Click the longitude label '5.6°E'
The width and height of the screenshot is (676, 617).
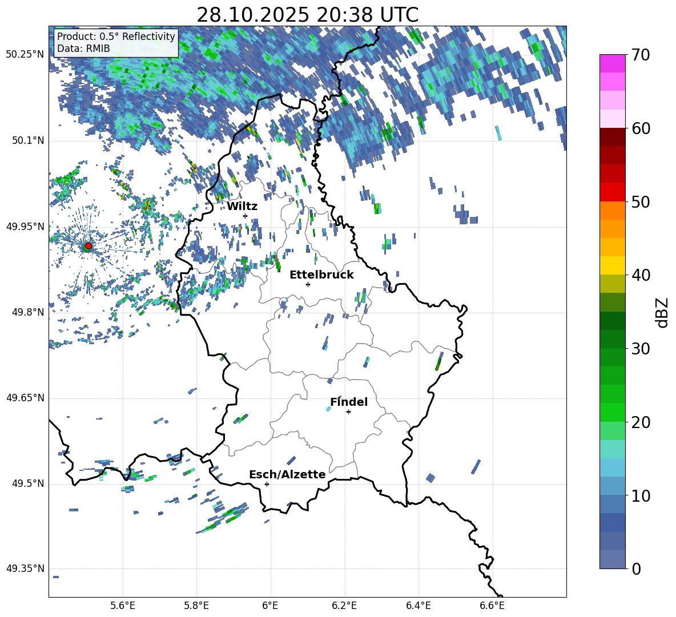coord(123,606)
